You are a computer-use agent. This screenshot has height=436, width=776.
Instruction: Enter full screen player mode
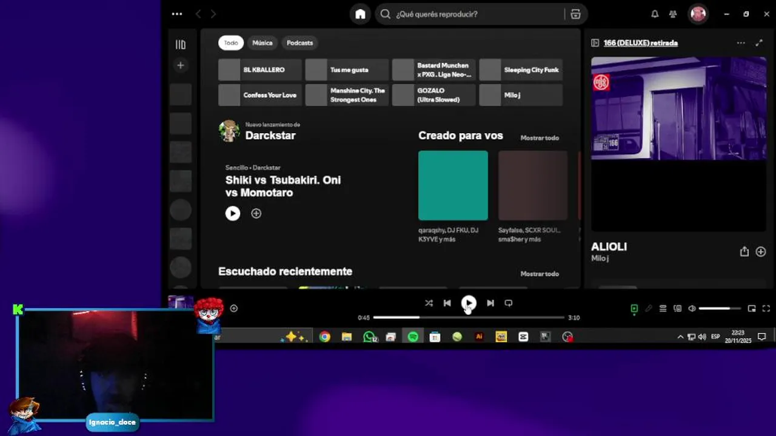coord(766,309)
